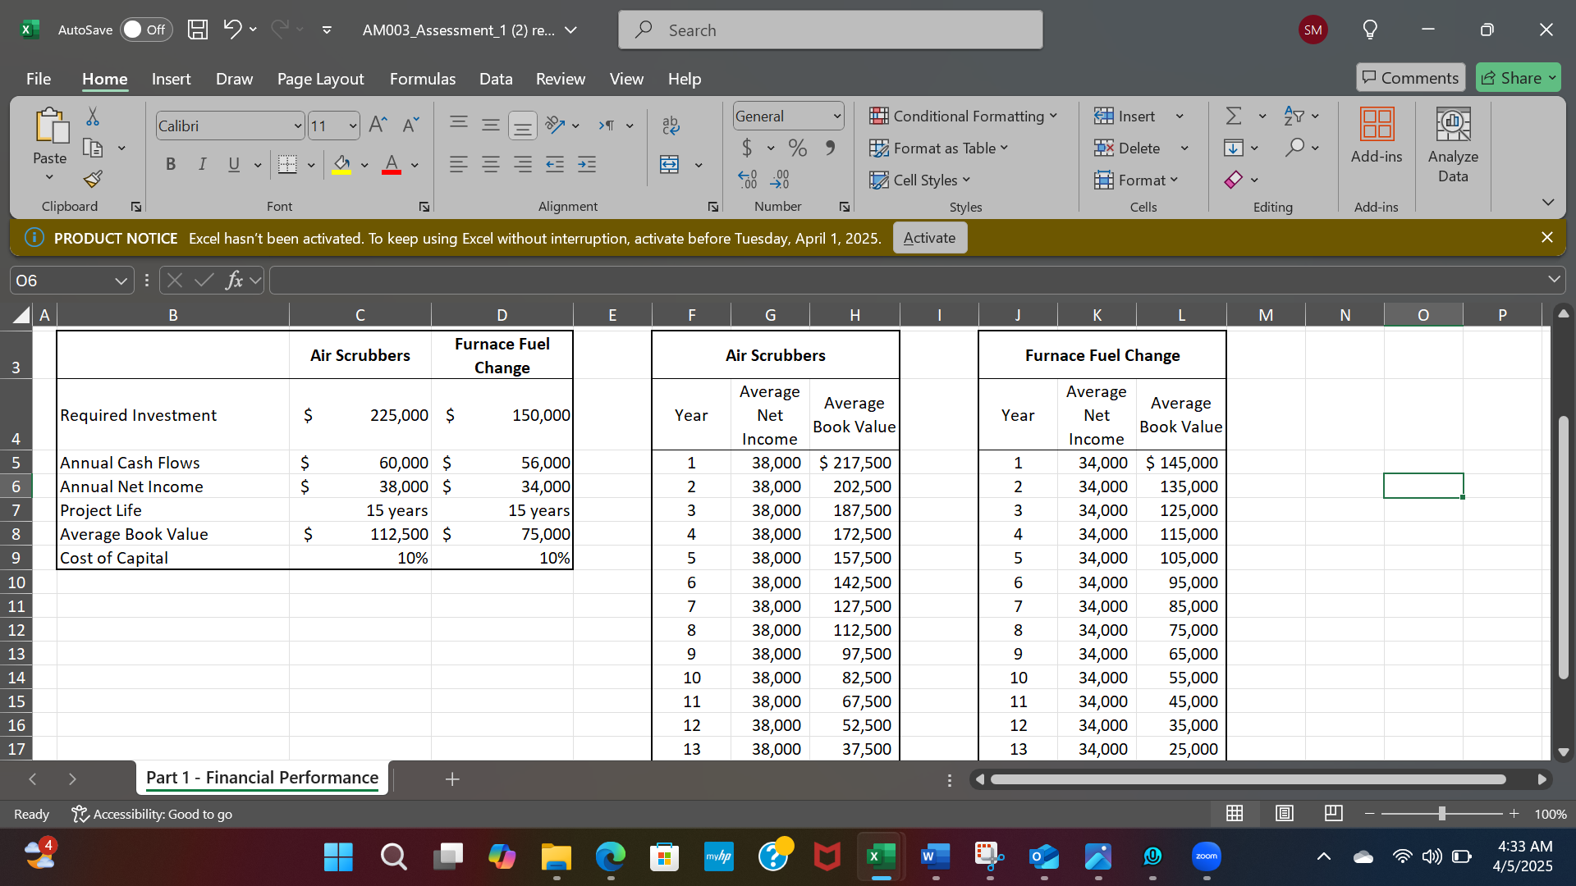Open the Fill Color dropdown arrow

coord(365,164)
